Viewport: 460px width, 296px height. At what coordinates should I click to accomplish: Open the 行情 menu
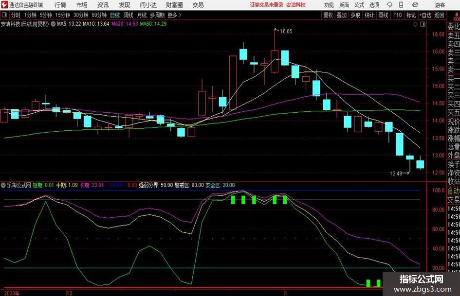tap(60, 5)
